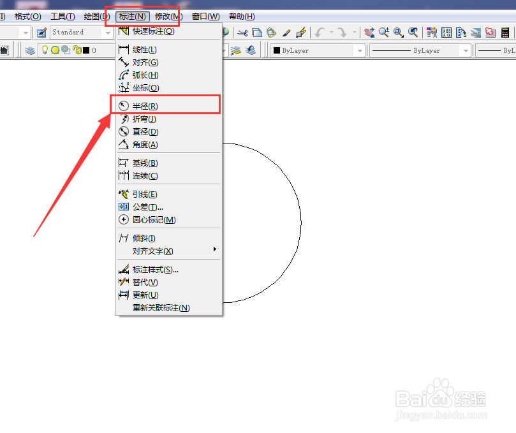This screenshot has width=516, height=433.
Task: Open 标注样式(S)... dimension style
Action: pyautogui.click(x=169, y=270)
